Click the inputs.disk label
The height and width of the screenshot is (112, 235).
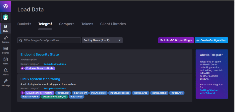(63, 93)
